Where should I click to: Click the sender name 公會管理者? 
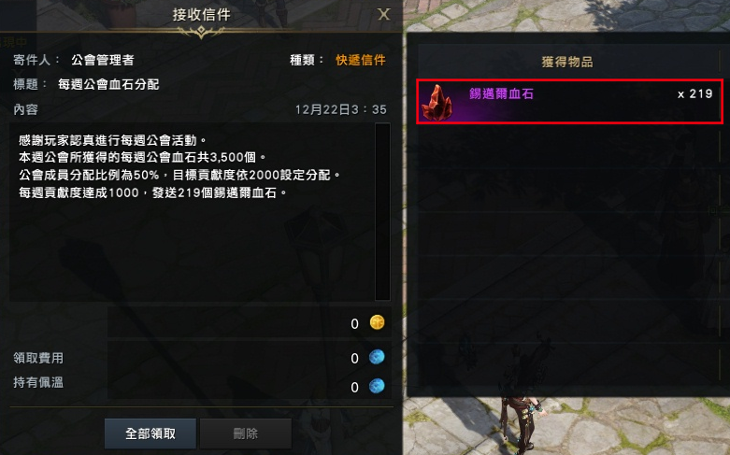(x=103, y=60)
